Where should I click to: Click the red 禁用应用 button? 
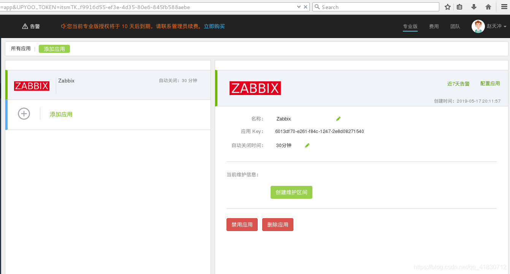coord(242,225)
